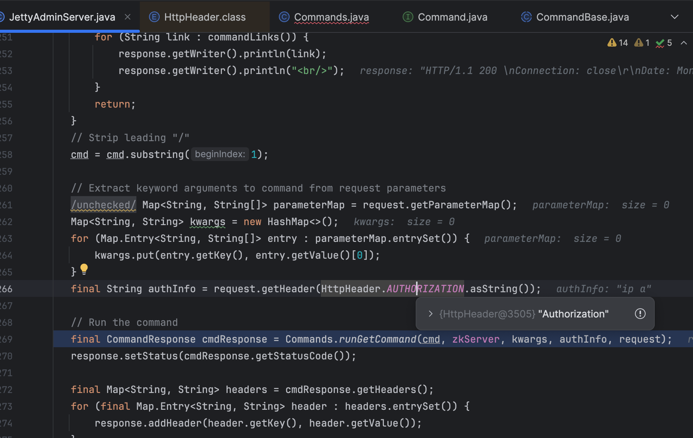Click the CommandBase.java class icon
693x438 pixels.
(x=526, y=17)
